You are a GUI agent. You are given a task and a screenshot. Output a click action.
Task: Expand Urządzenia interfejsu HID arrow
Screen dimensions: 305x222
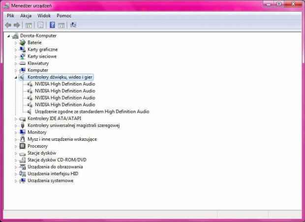tap(16, 174)
